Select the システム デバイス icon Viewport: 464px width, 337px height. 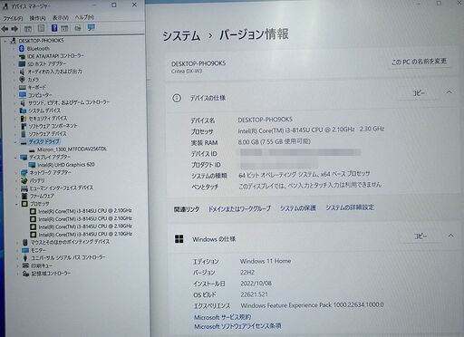pos(23,111)
